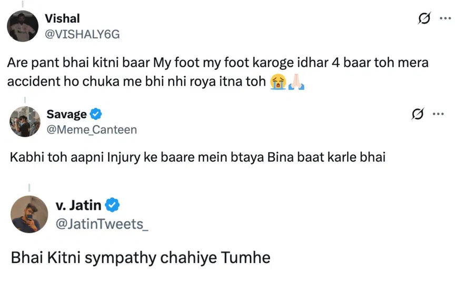
Task: Open Savage's tweet about the injury
Action: (x=199, y=157)
